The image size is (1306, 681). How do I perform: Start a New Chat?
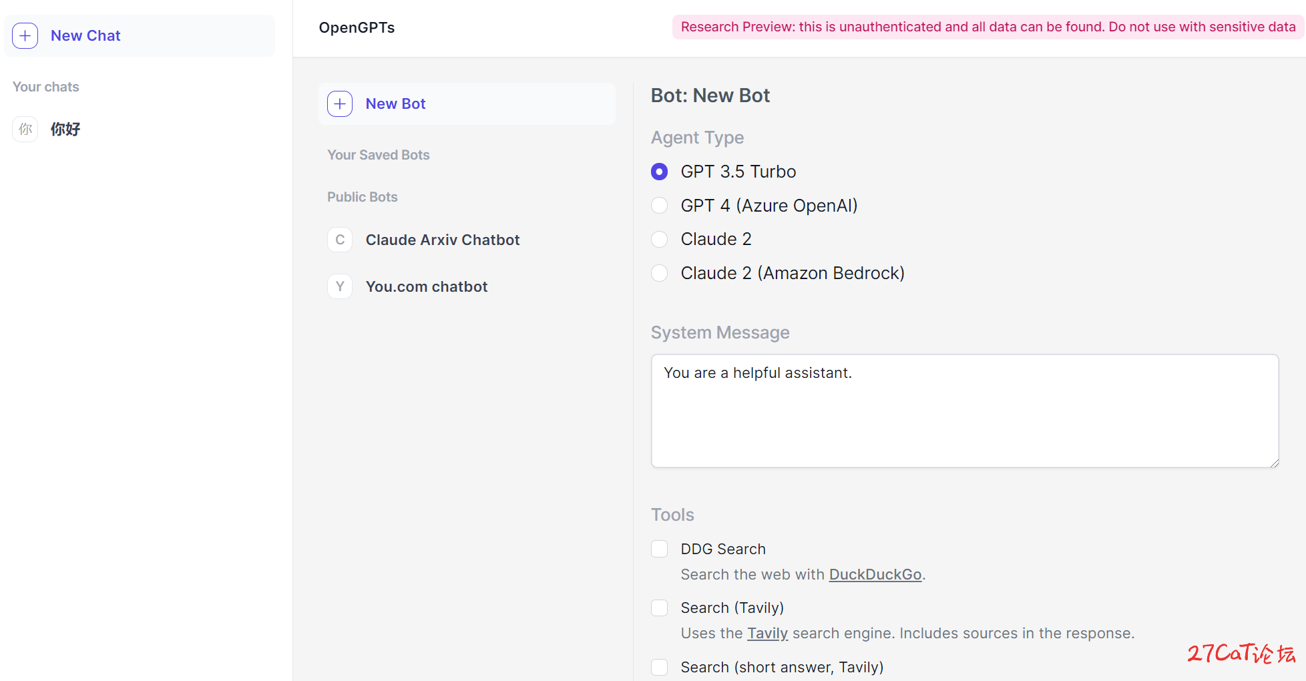140,35
